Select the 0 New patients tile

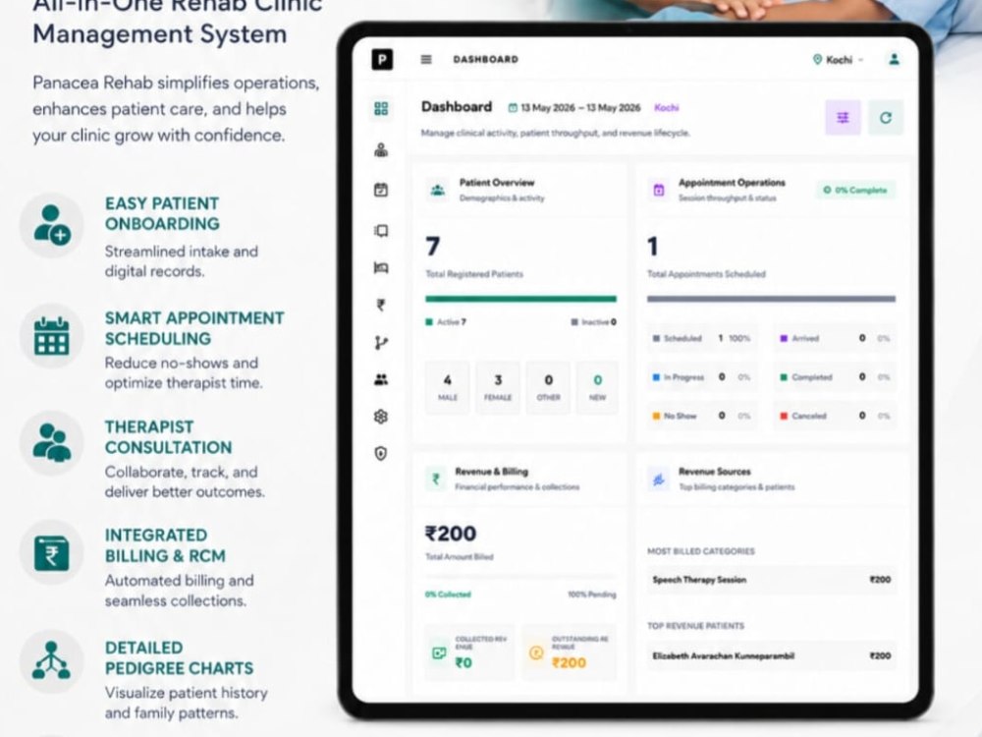tap(597, 387)
